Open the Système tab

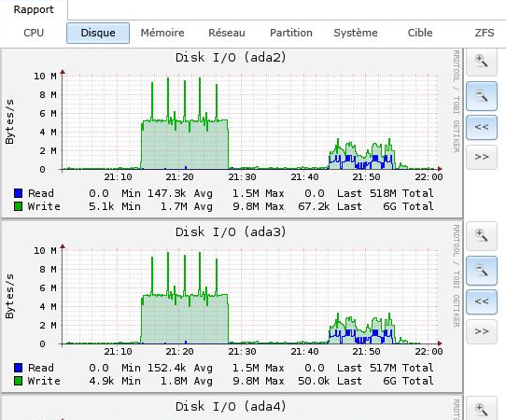tap(356, 33)
